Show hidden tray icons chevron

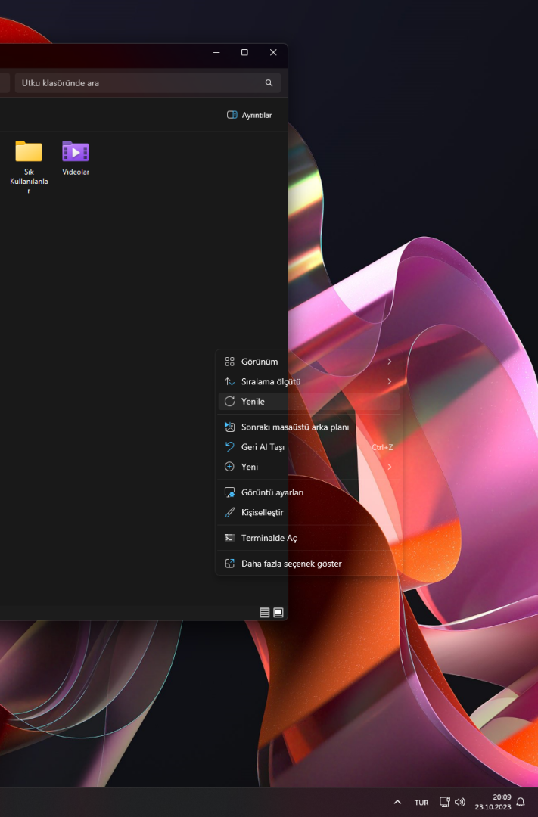coord(397,803)
